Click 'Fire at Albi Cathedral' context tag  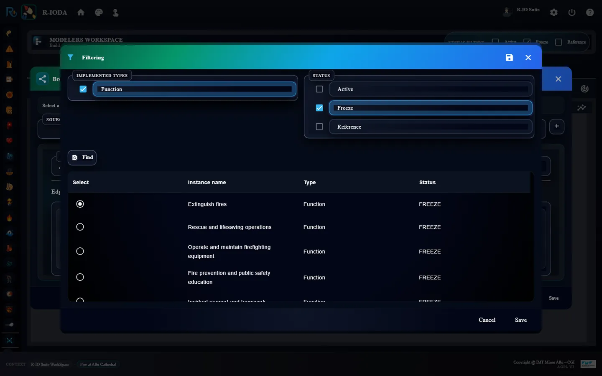point(98,364)
